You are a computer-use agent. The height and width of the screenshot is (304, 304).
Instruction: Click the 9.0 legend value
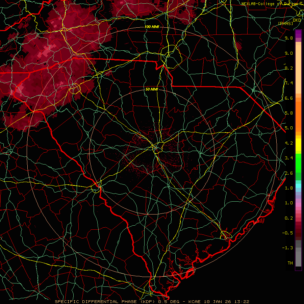pyautogui.click(x=289, y=53)
